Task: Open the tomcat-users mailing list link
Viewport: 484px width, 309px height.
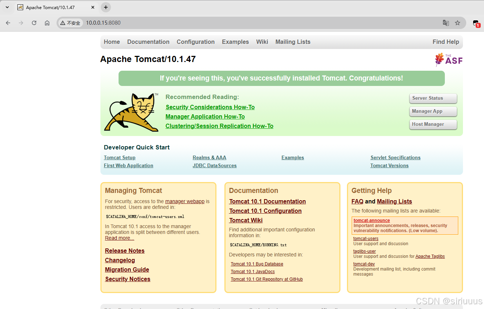Action: 366,239
